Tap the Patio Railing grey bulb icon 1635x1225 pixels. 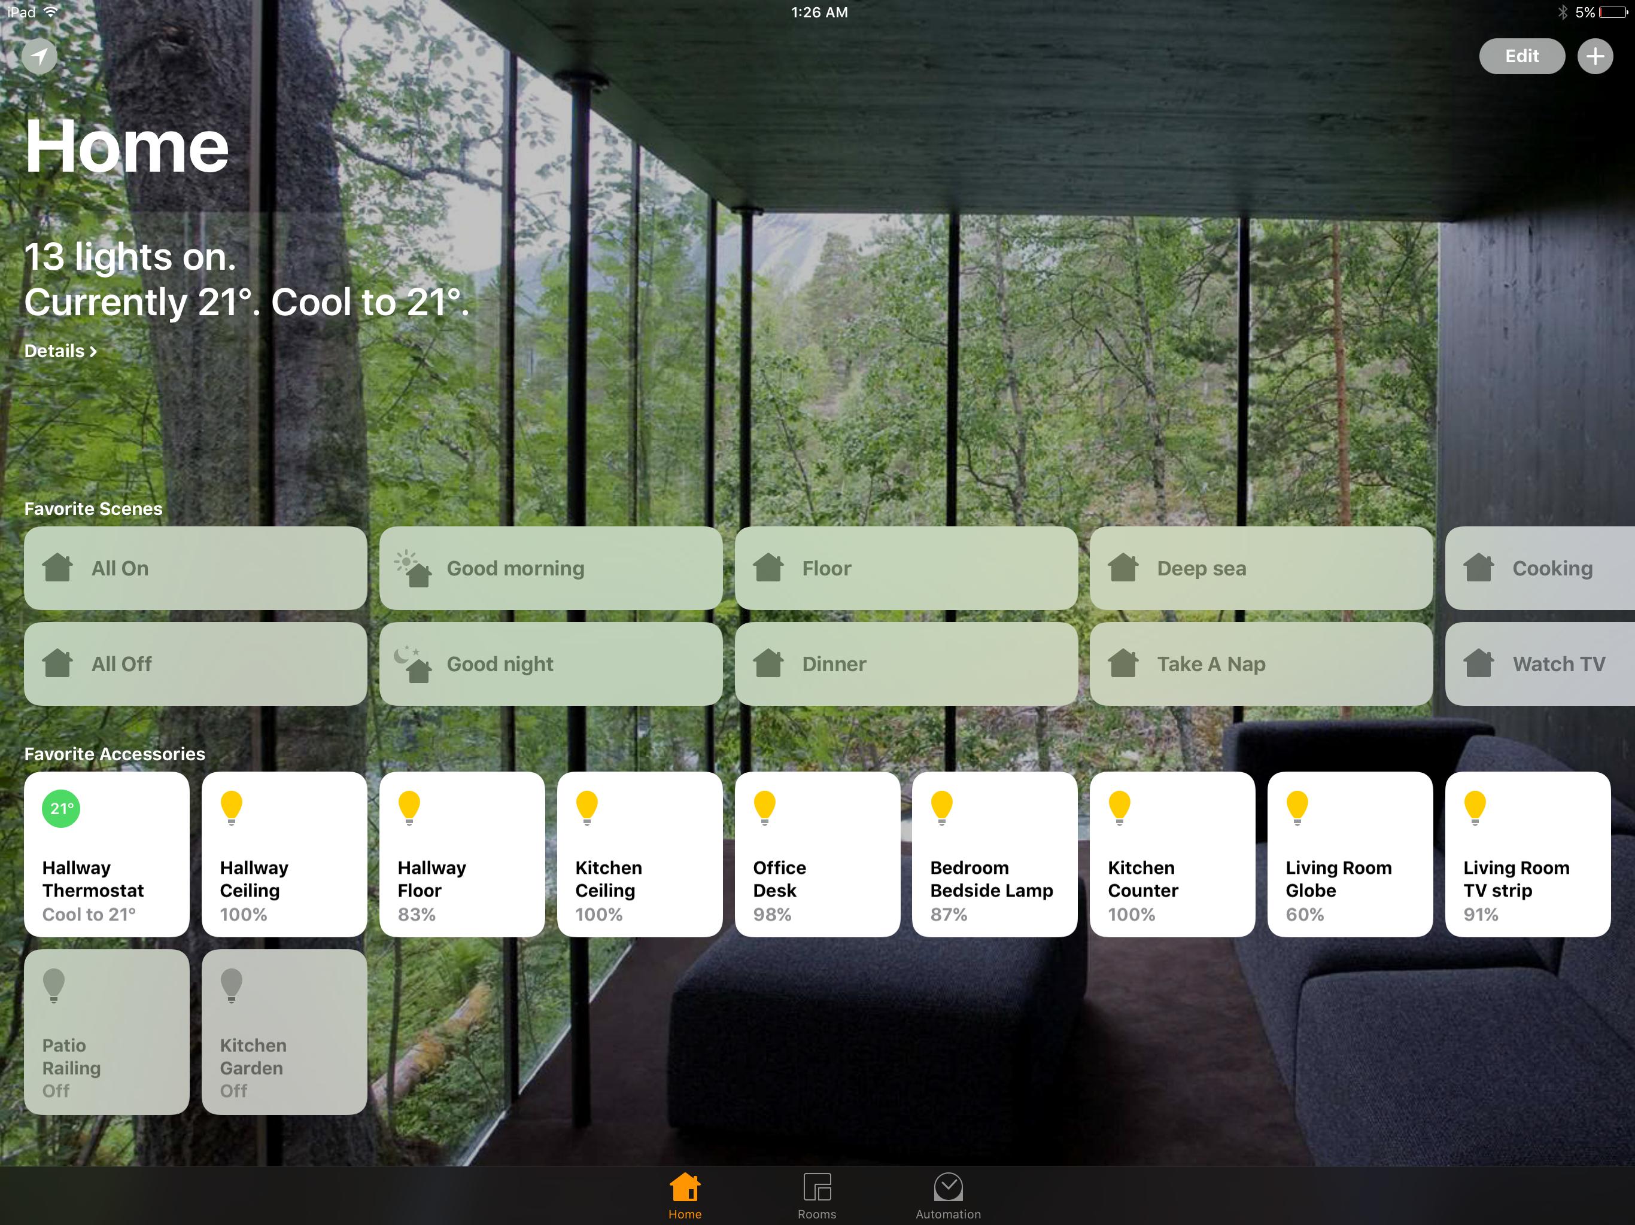coord(54,985)
